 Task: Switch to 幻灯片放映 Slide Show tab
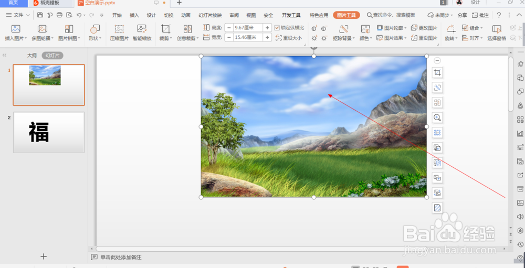pyautogui.click(x=210, y=15)
